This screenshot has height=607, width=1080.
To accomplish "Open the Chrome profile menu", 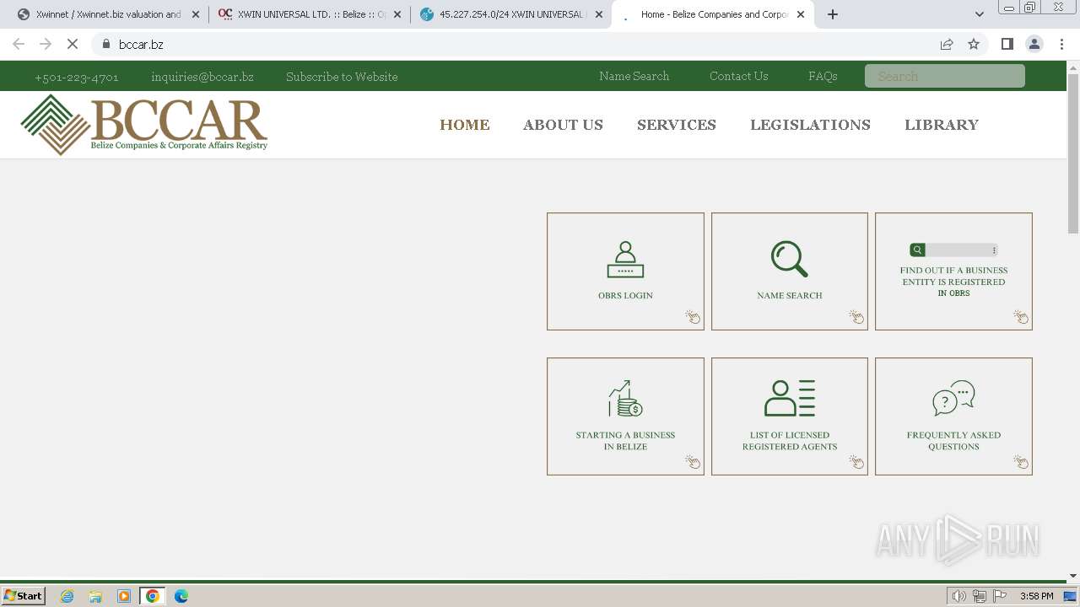I will coord(1034,45).
